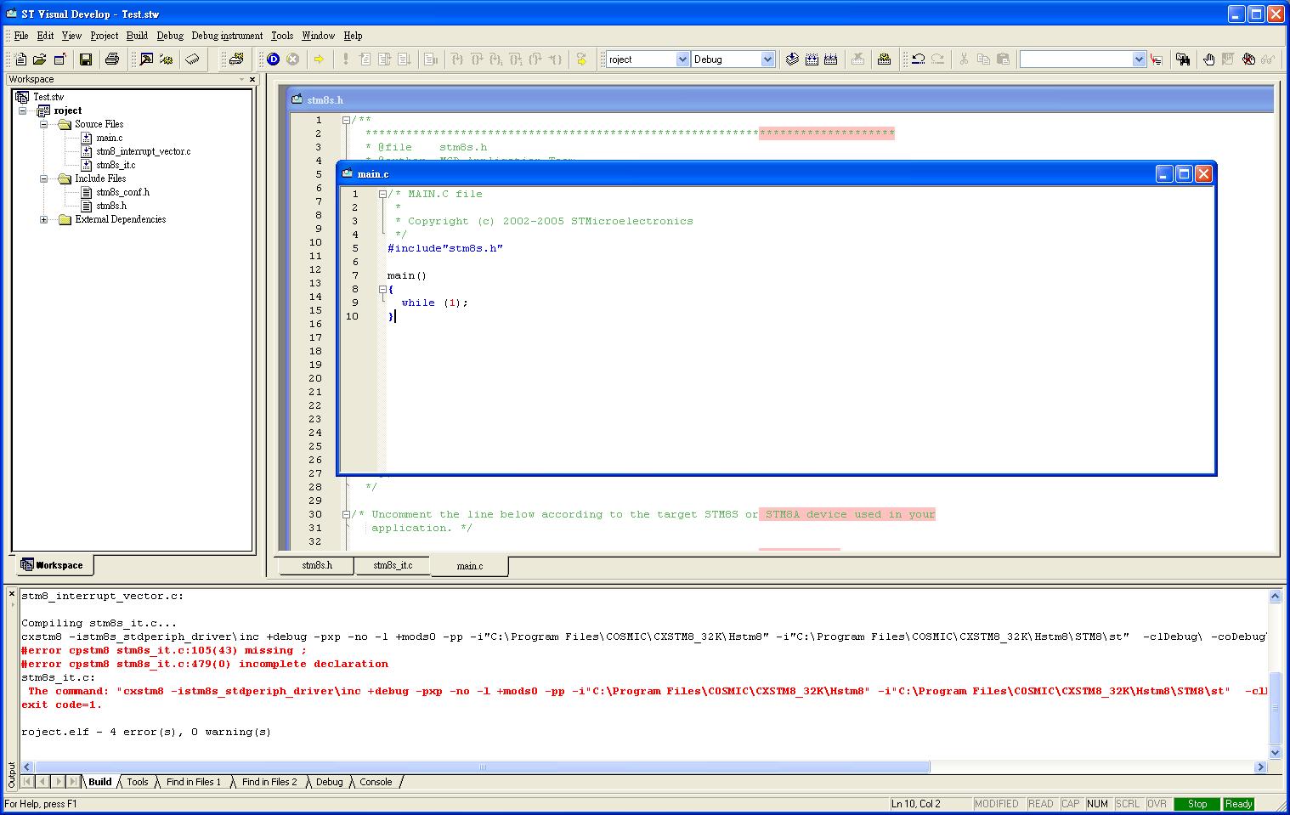
Task: Click the output tabs scroll-to-first arrow
Action: (27, 782)
